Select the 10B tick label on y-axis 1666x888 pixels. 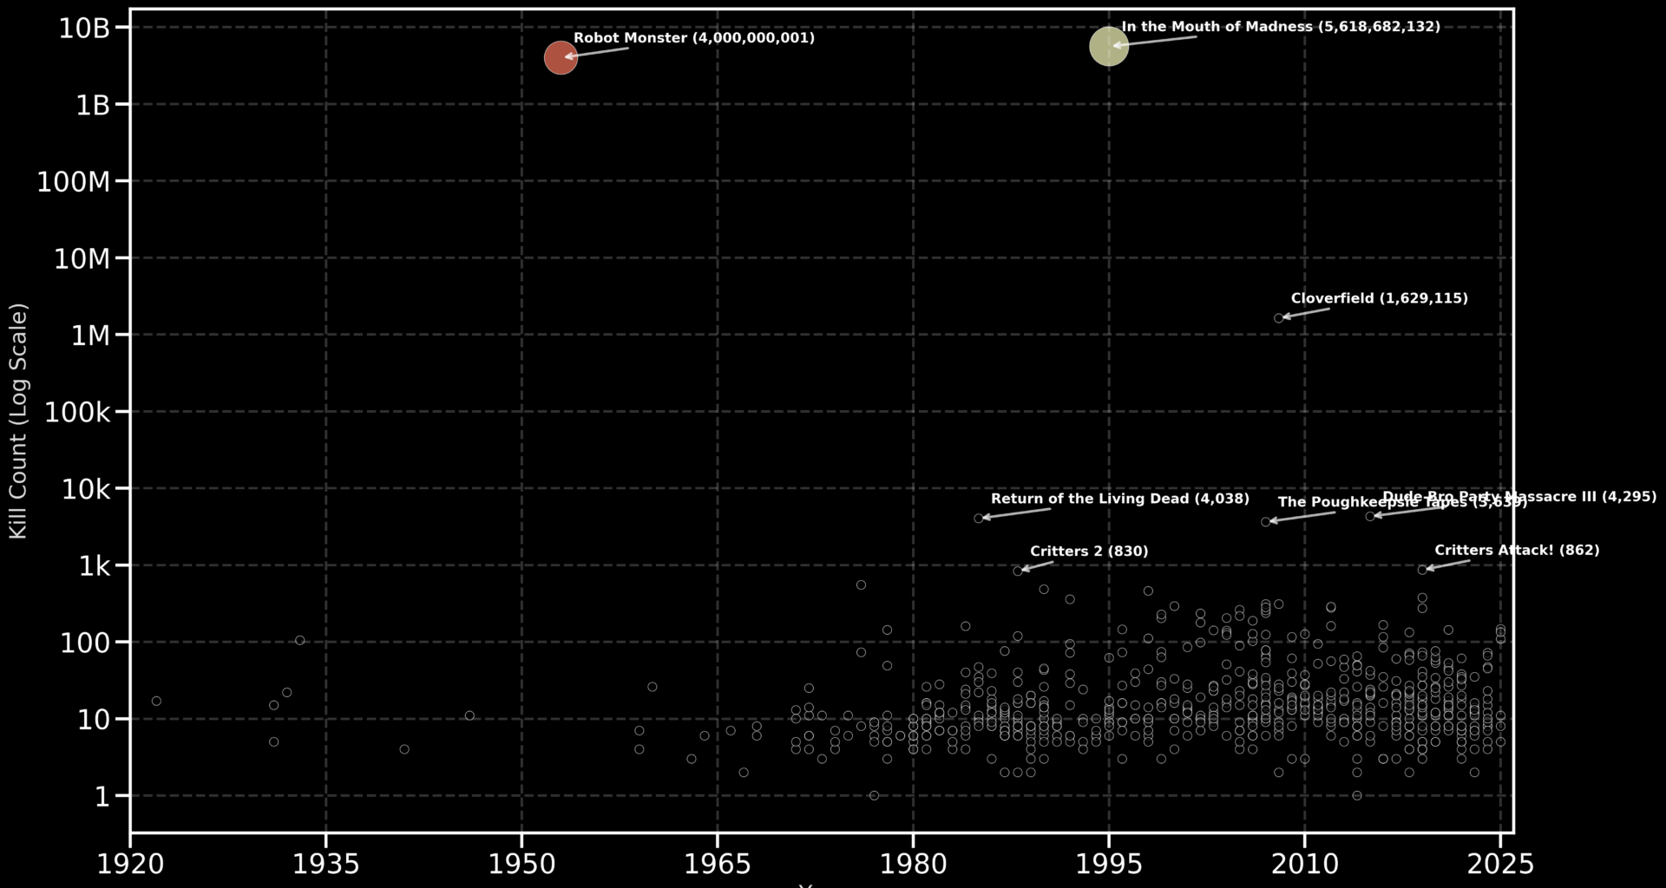pos(83,26)
